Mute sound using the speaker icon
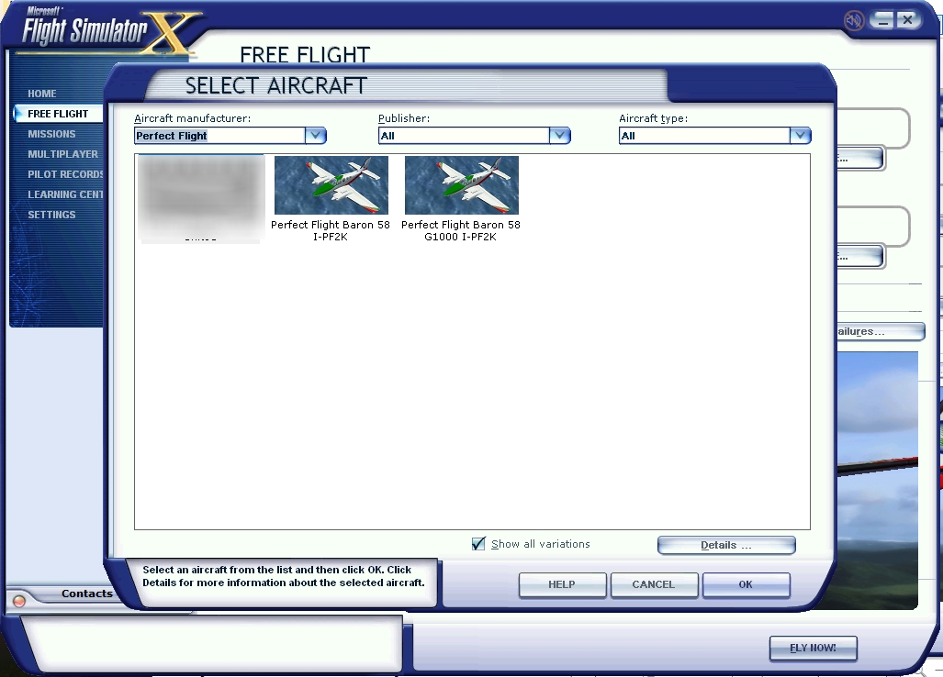943x677 pixels. (853, 21)
